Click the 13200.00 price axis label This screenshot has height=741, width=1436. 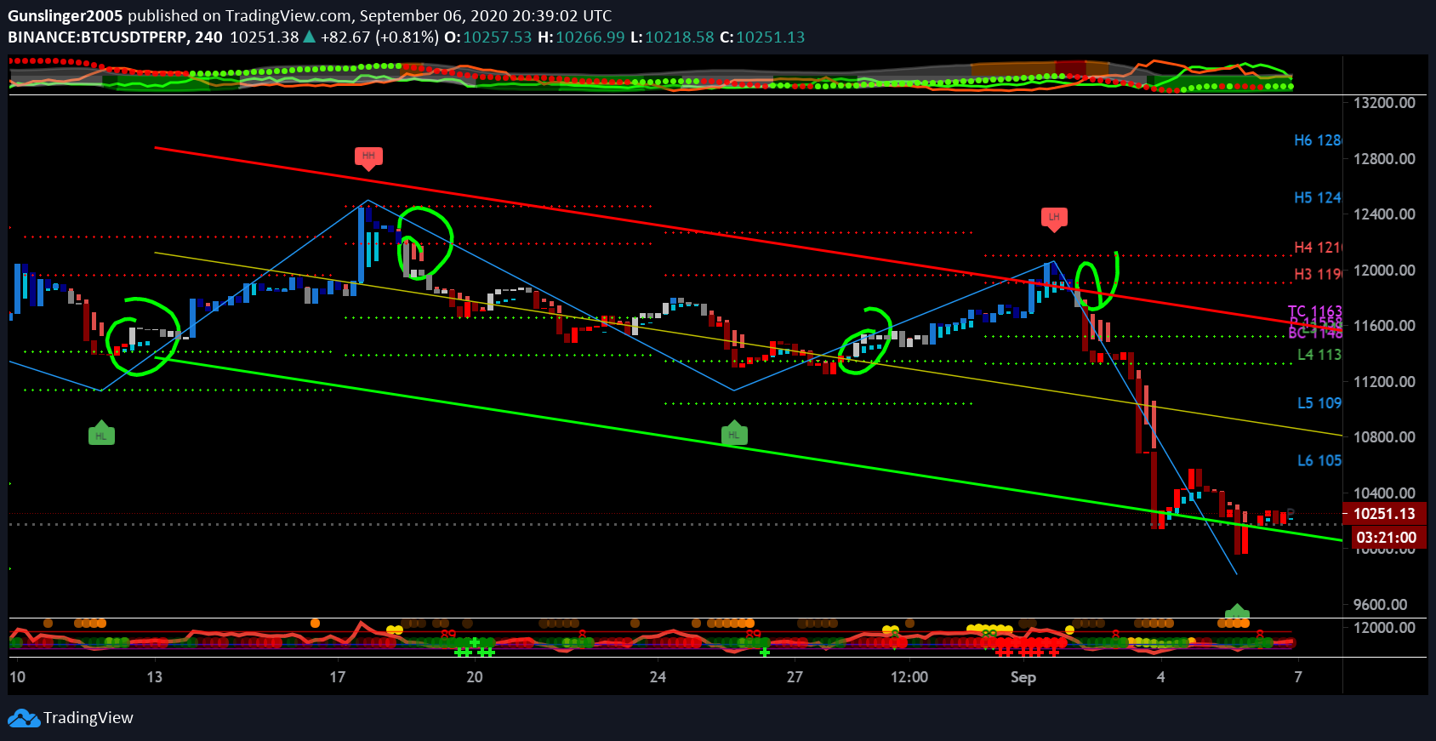coord(1384,103)
